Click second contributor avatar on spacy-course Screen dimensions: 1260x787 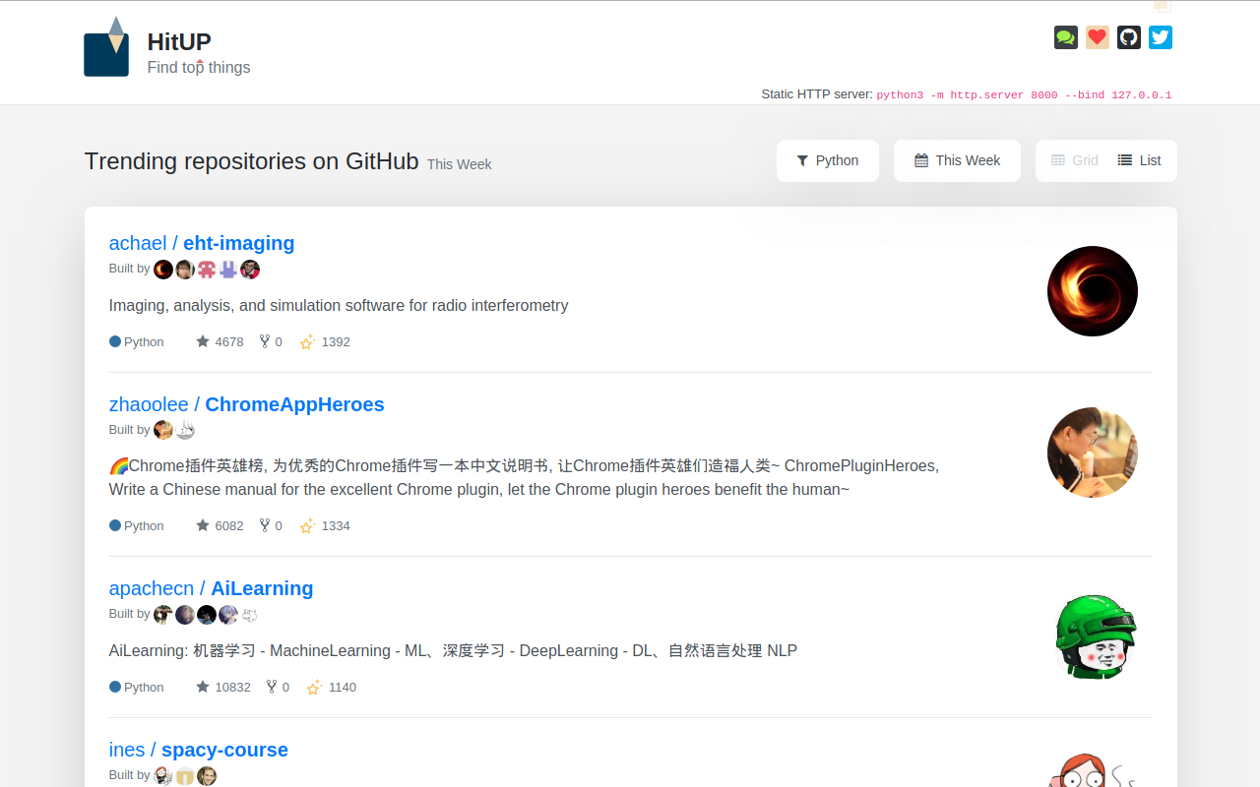click(x=185, y=776)
